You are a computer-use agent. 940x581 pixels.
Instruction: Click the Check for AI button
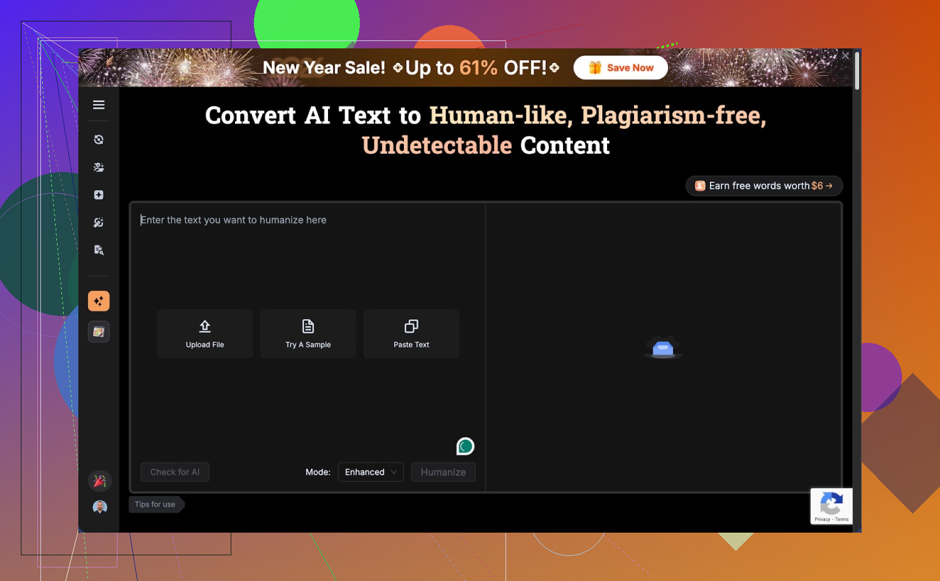point(175,472)
